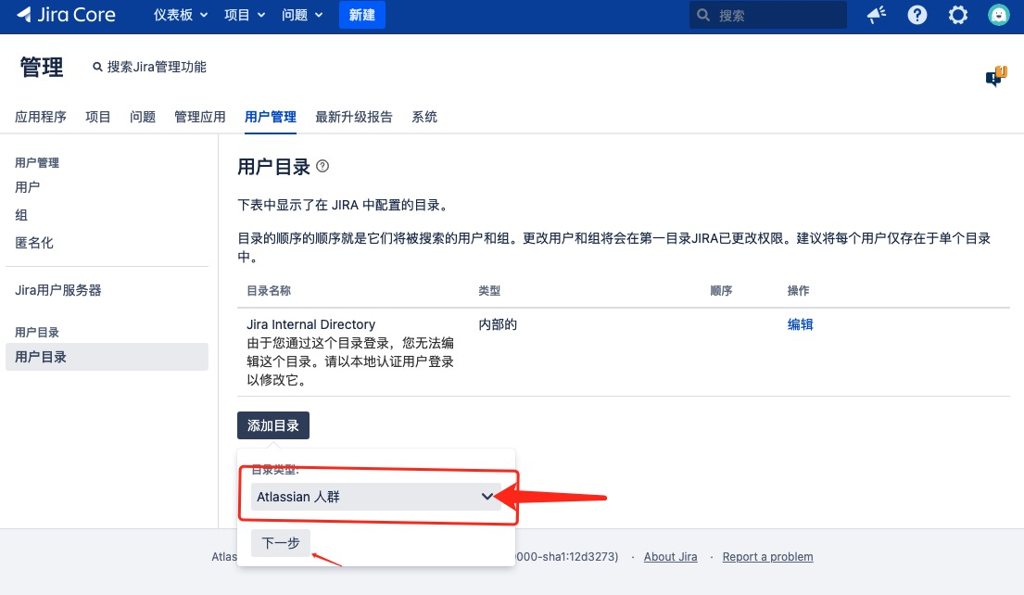This screenshot has height=595, width=1024.
Task: Click the 目录名称 column header
Action: pyautogui.click(x=269, y=291)
